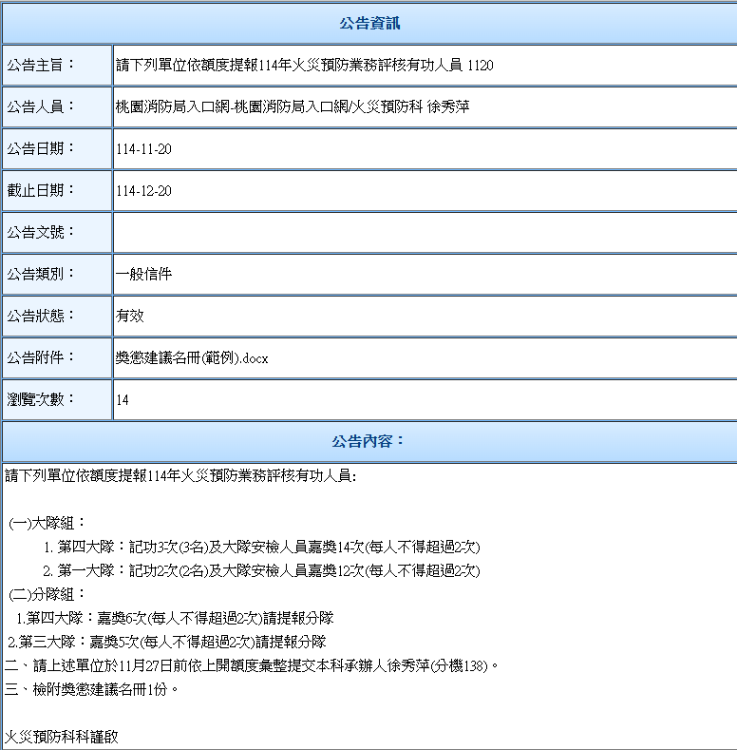
Task: Click the announcement subject text ending in 1120
Action: [305, 66]
